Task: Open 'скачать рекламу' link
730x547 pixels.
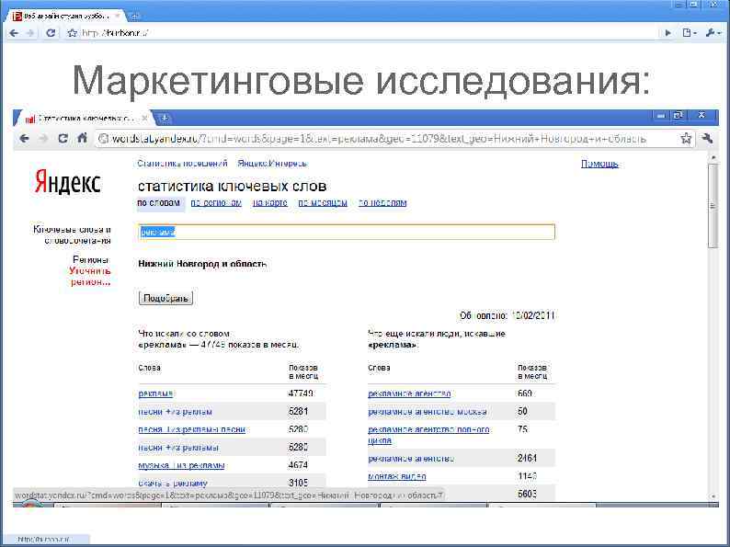Action: click(173, 484)
